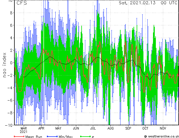Select the JUN month axis label
The width and height of the screenshot is (179, 138).
tap(76, 128)
